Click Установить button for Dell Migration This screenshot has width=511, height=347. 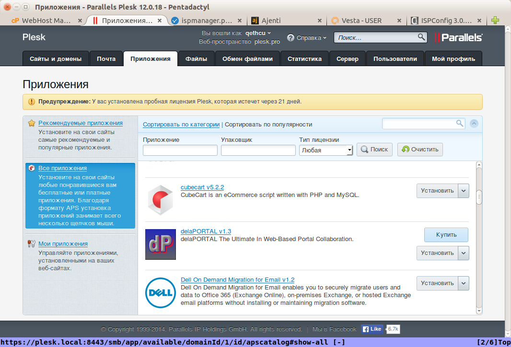pos(437,283)
